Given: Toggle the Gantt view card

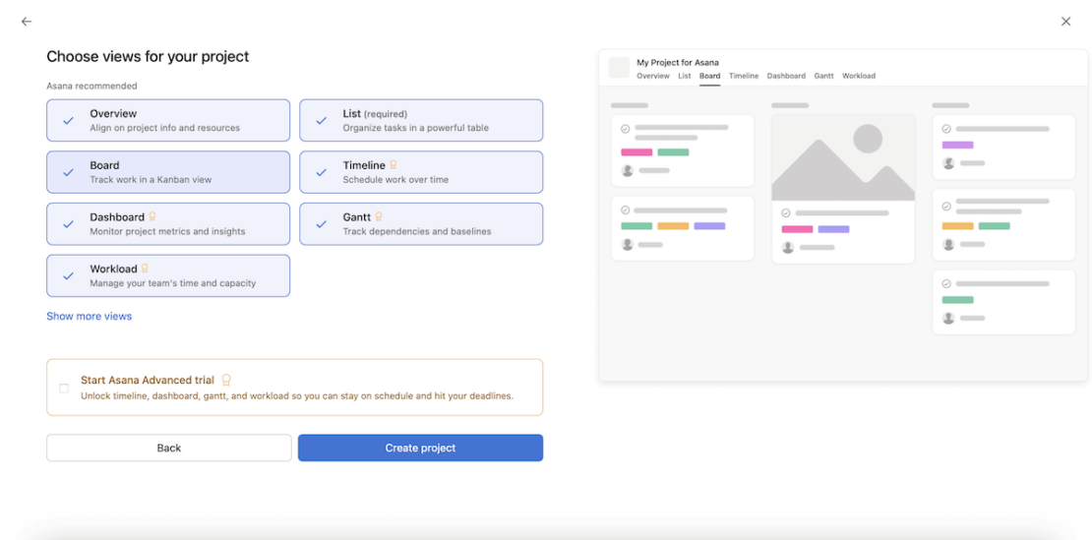Looking at the screenshot, I should coord(421,224).
